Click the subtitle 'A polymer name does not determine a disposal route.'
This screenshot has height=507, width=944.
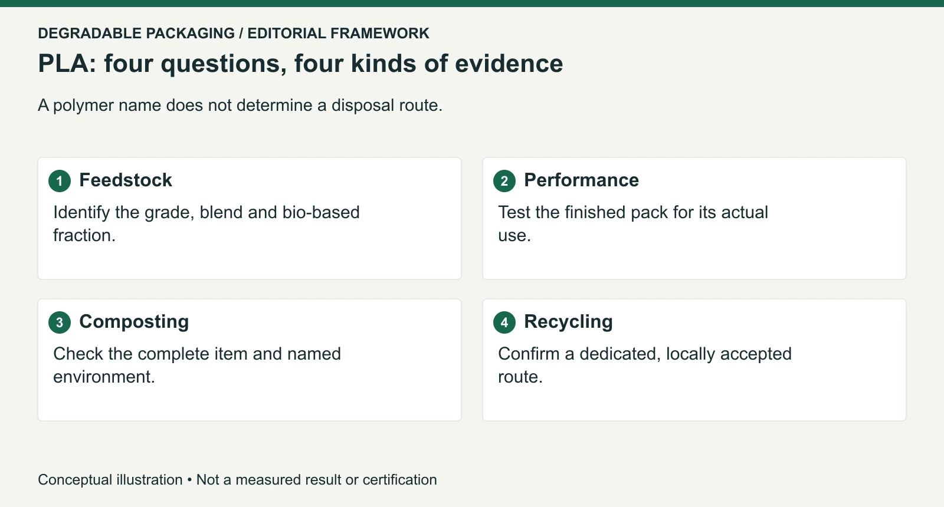point(240,105)
